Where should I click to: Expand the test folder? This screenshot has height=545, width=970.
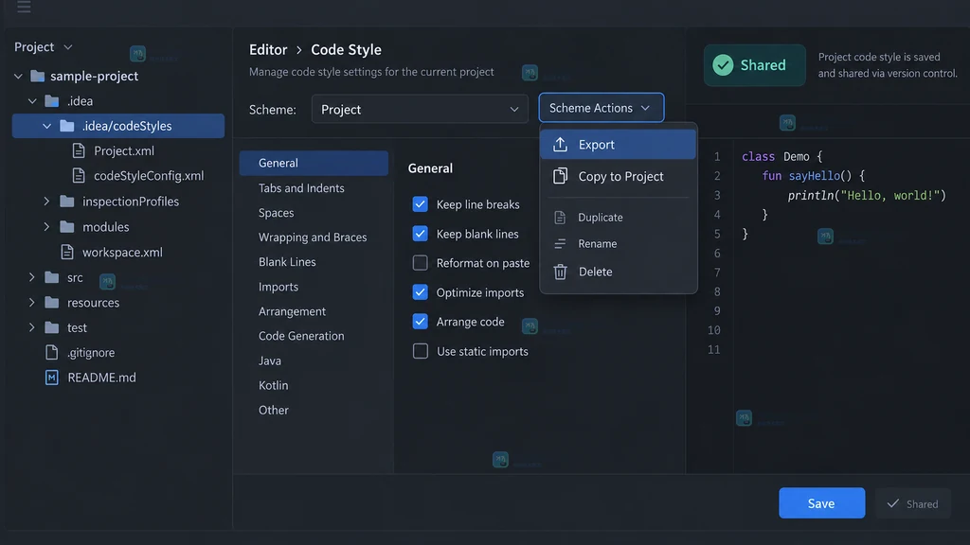tap(32, 327)
